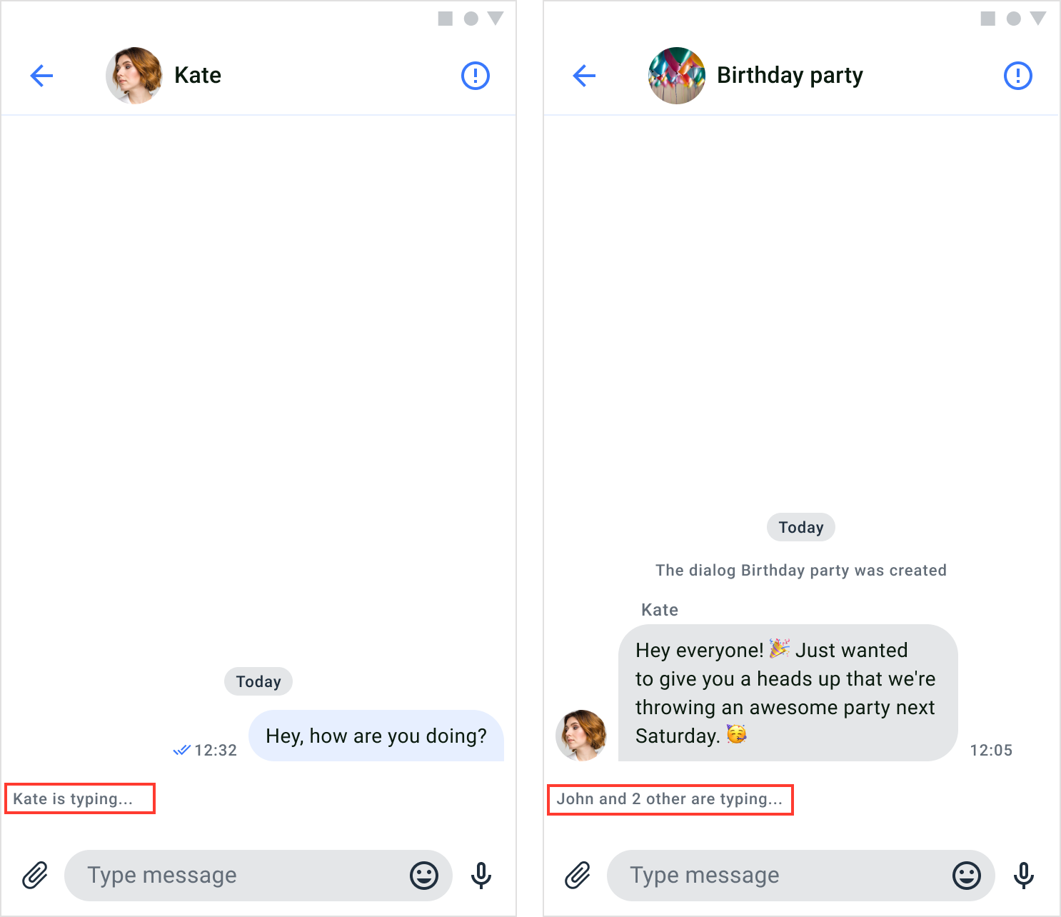Attach a file in Kate chat
Screen dimensions: 1061x917
click(x=35, y=875)
